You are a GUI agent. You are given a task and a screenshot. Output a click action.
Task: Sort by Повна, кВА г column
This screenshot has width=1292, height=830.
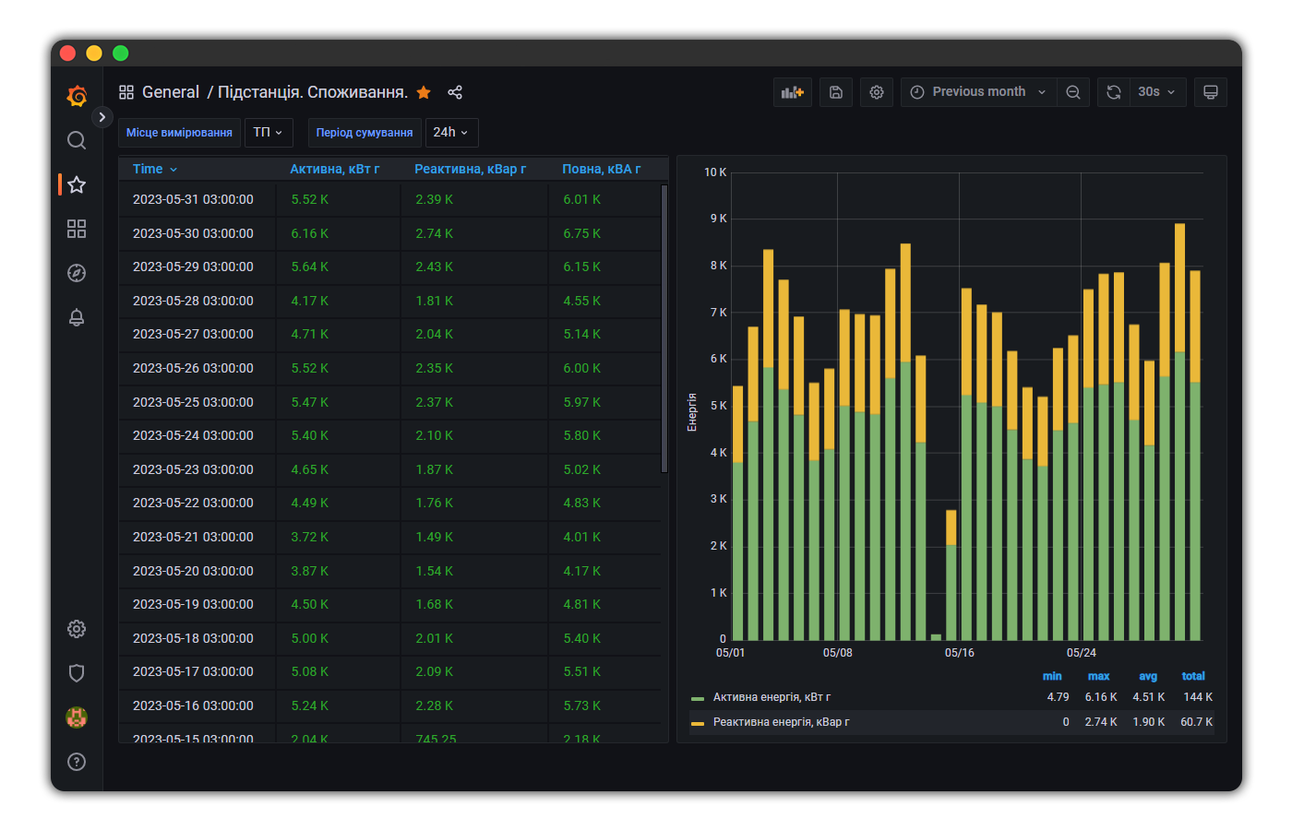point(601,169)
